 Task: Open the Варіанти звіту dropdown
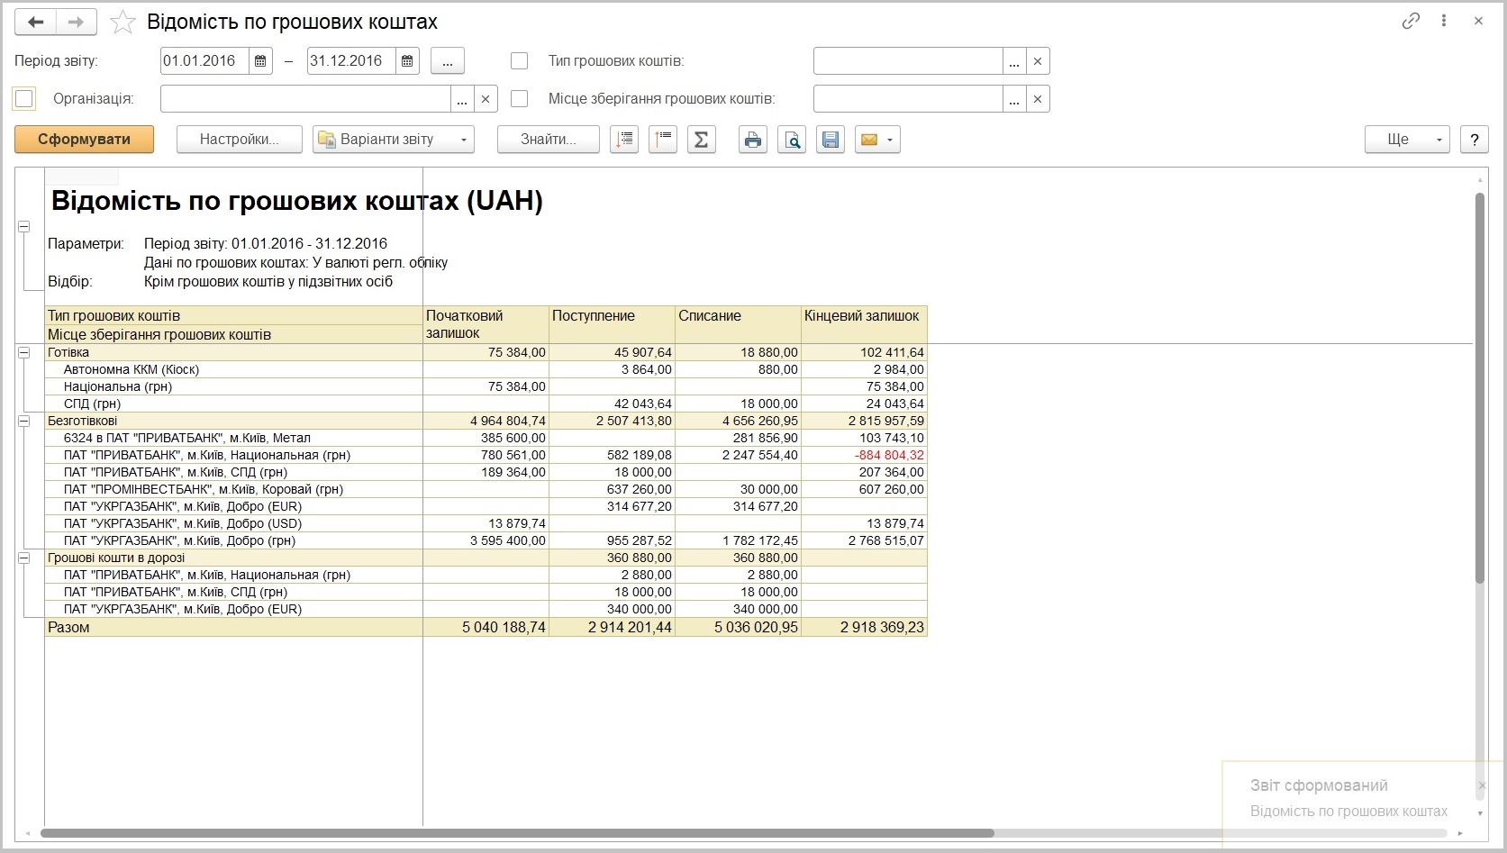point(394,140)
